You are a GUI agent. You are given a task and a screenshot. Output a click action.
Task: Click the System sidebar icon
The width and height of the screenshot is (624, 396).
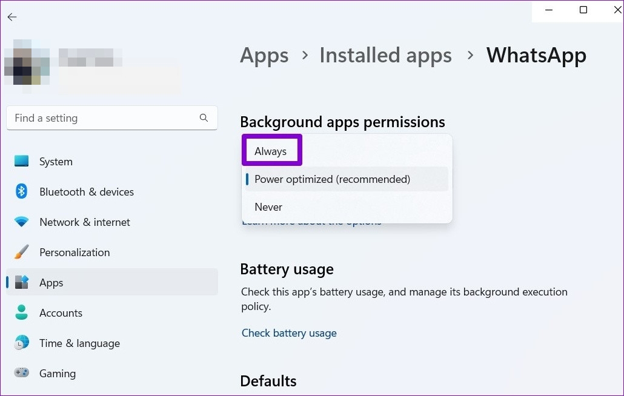[x=22, y=161]
